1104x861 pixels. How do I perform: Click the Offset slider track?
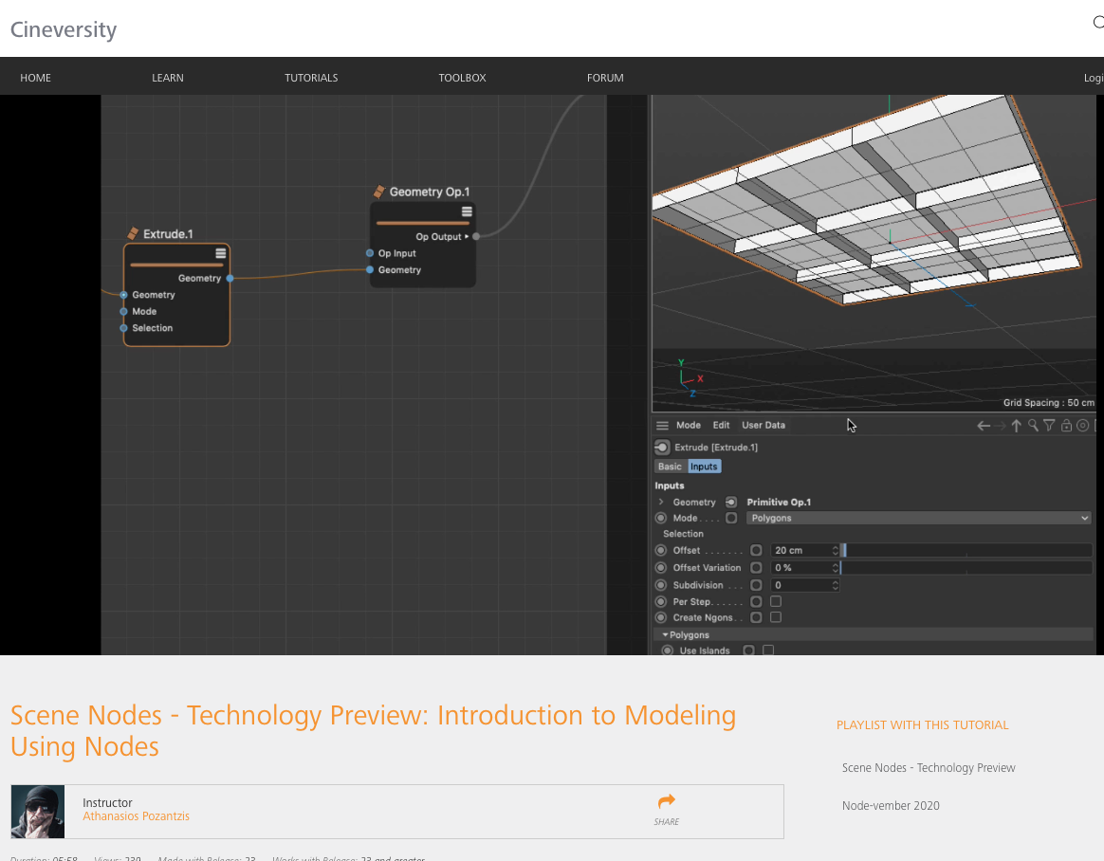click(966, 551)
